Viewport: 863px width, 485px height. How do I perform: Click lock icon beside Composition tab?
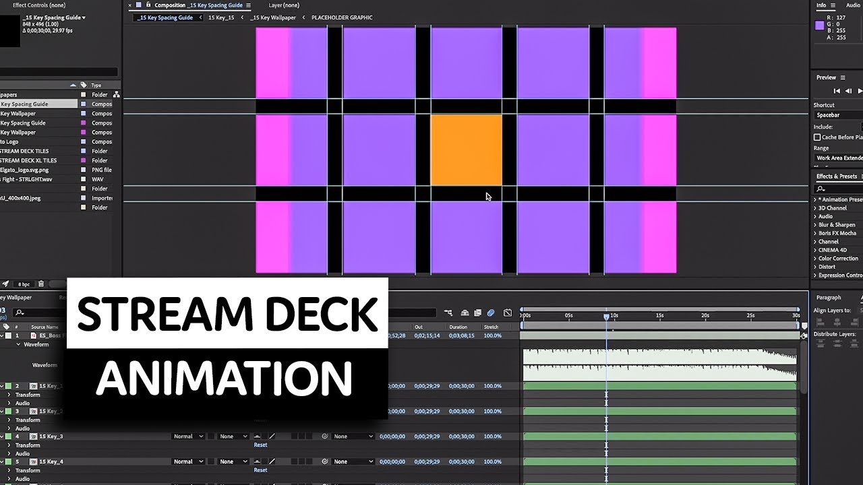tap(148, 5)
